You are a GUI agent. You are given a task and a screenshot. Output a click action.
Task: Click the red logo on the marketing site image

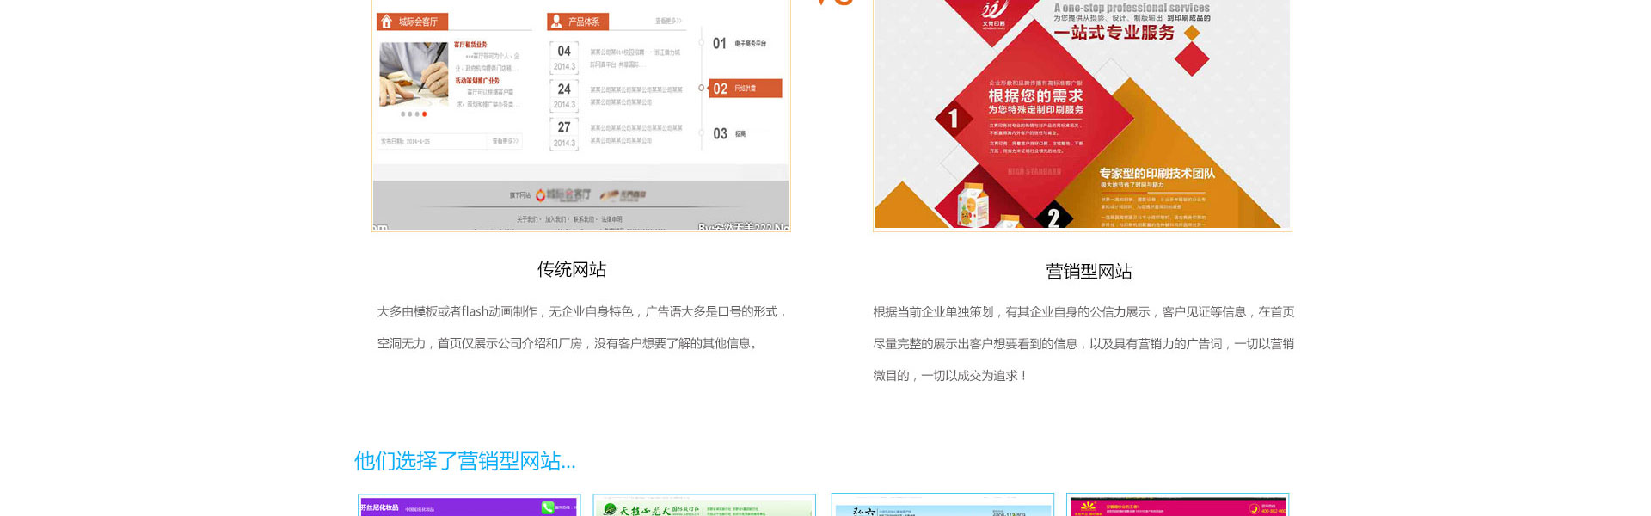point(993,15)
